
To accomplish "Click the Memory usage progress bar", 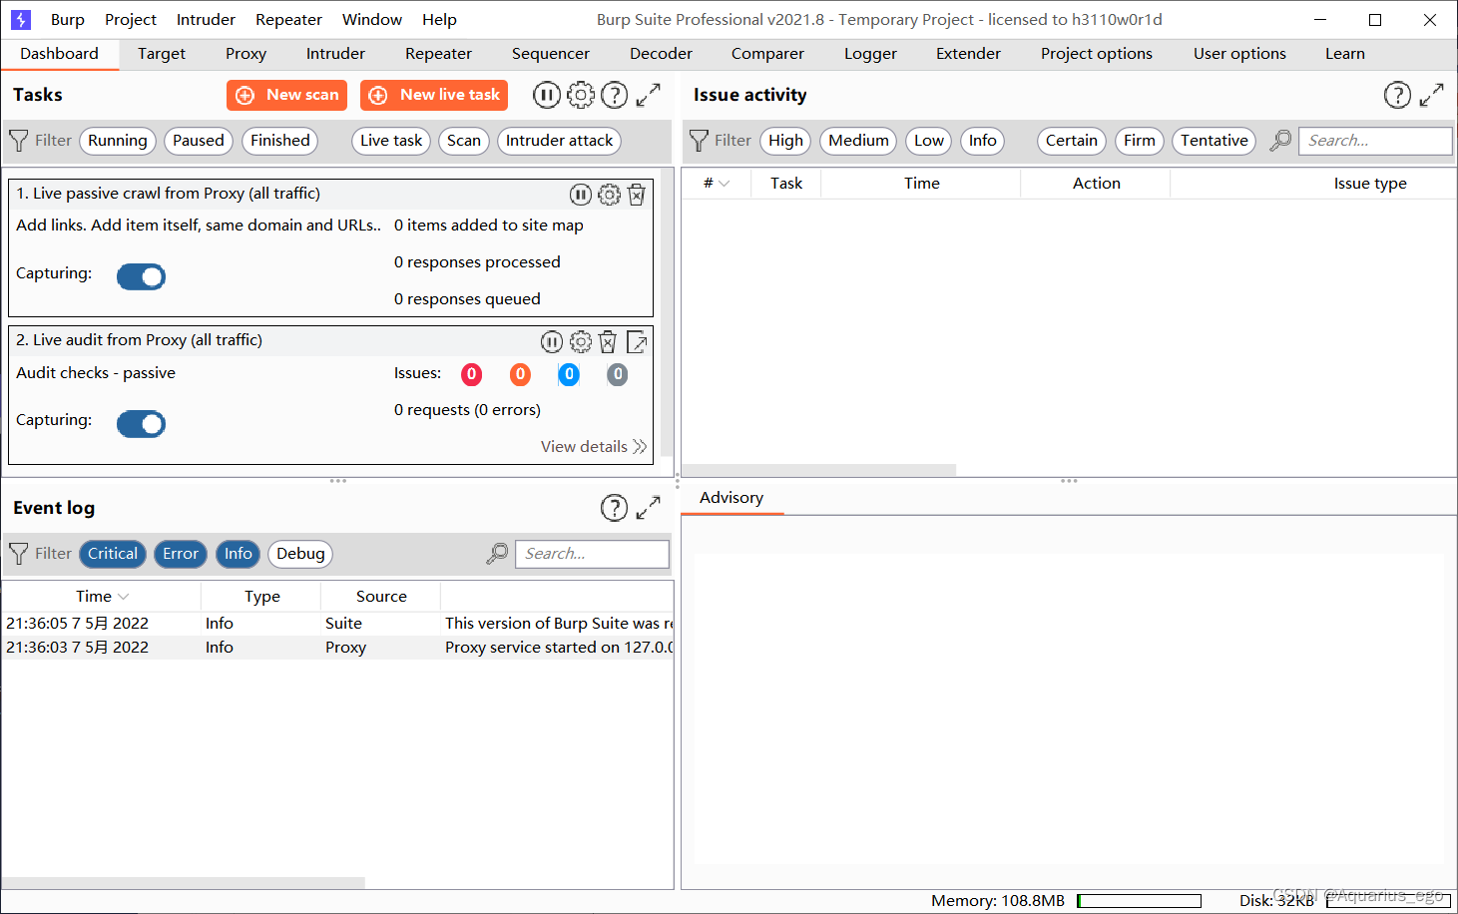I will [x=1139, y=901].
